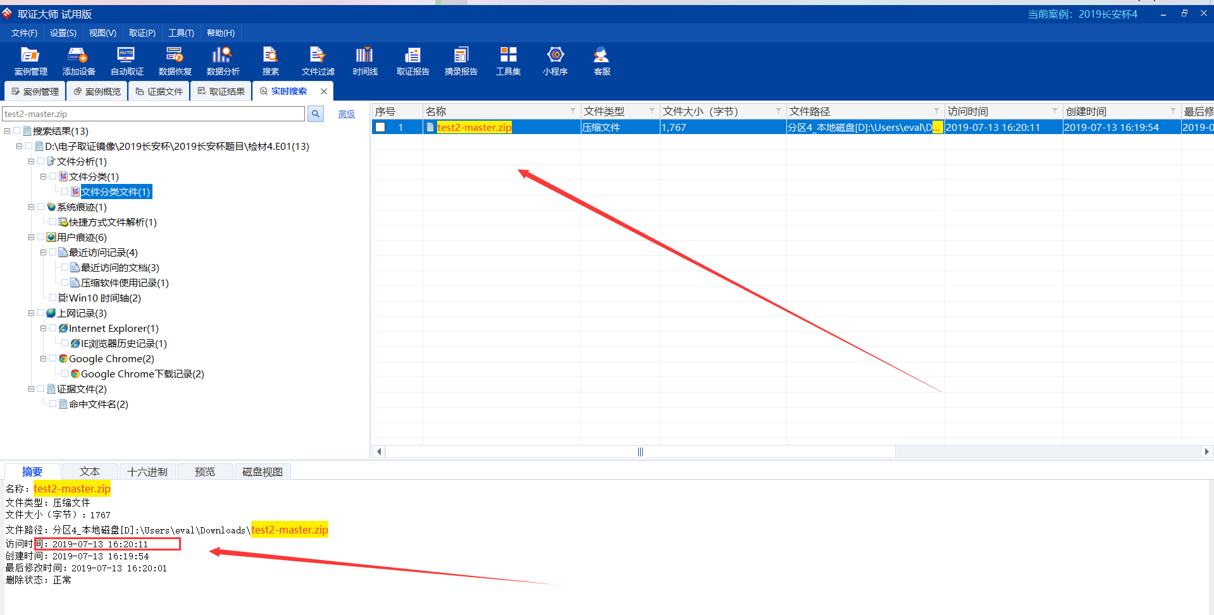This screenshot has height=615, width=1214.
Task: Open the 小程序 toolbar icon
Action: (555, 61)
